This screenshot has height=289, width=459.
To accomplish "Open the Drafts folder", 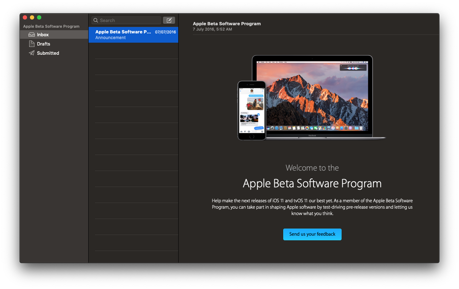I will tap(54, 44).
